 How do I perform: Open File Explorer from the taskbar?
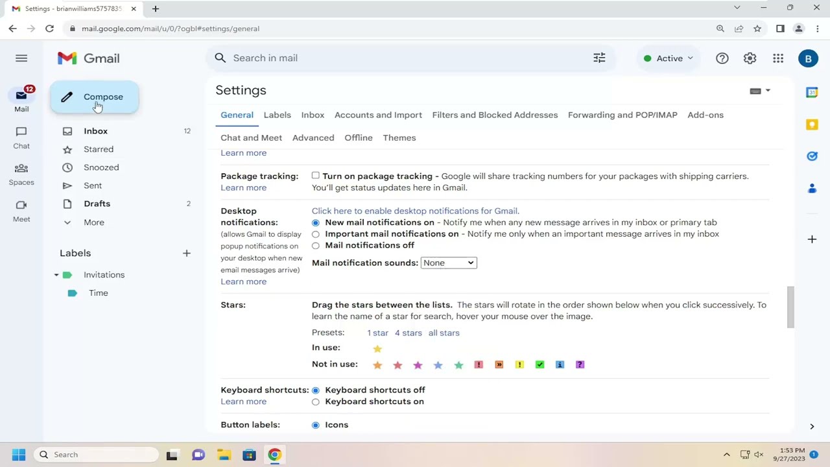(224, 455)
